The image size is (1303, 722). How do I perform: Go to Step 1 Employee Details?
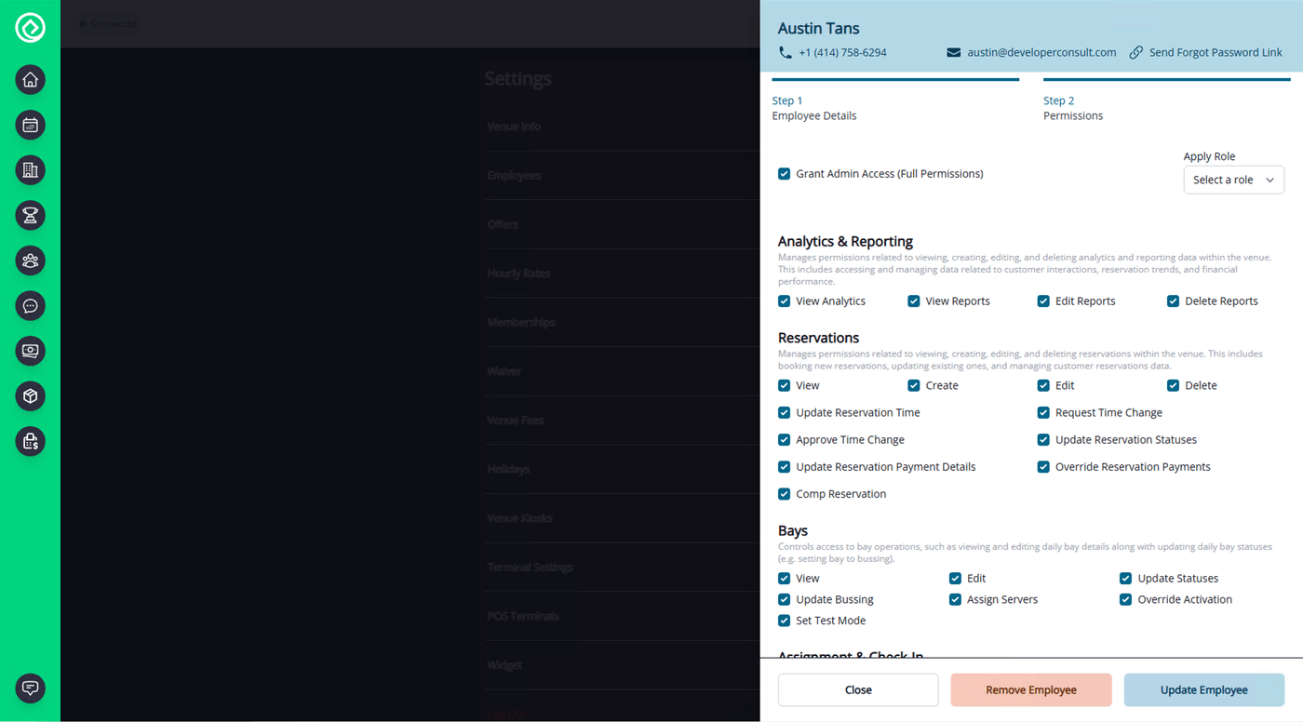813,108
